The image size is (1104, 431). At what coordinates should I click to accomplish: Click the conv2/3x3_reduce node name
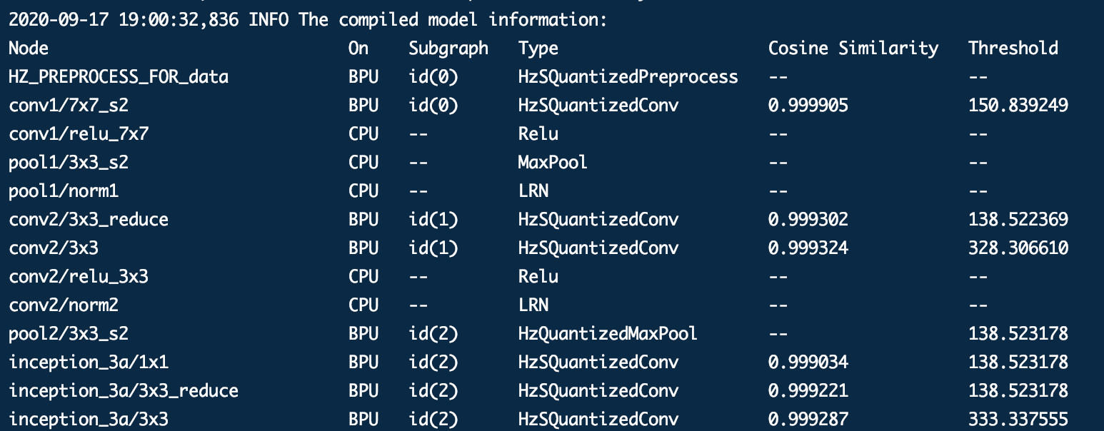(89, 220)
